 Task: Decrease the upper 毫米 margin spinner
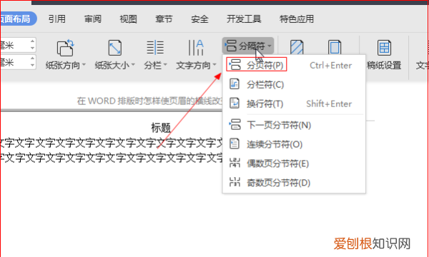coord(32,48)
